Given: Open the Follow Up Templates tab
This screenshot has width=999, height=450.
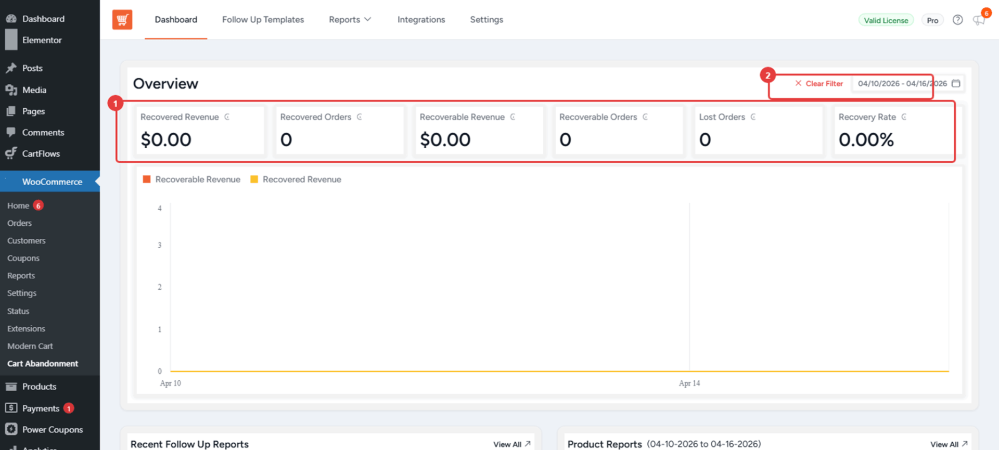Looking at the screenshot, I should pos(263,20).
